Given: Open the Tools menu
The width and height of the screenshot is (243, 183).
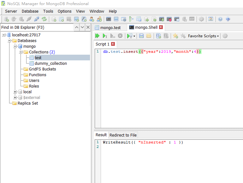Looking at the screenshot, I should click(x=48, y=11).
